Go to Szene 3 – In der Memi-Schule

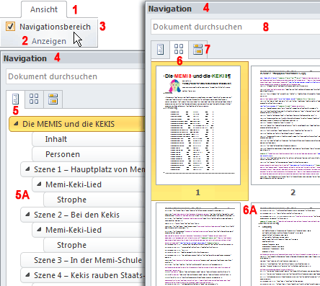[x=83, y=260]
